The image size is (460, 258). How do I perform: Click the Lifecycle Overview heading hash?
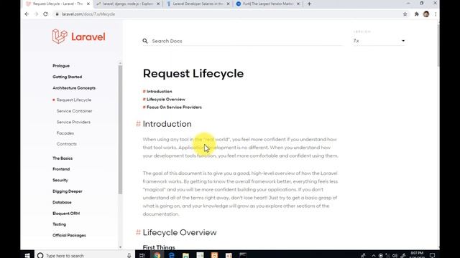coord(138,232)
